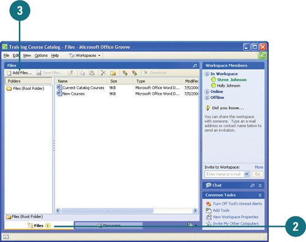Sort files by Type column

(x=158, y=81)
